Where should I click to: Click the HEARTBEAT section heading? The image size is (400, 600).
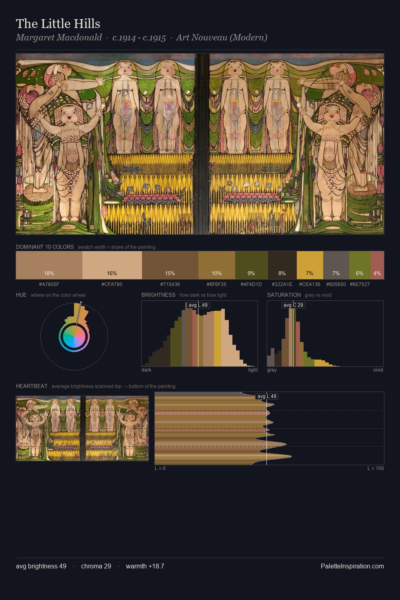(x=32, y=386)
